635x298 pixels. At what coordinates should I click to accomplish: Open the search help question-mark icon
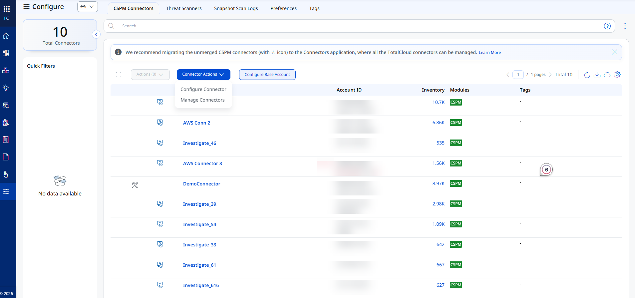click(607, 26)
